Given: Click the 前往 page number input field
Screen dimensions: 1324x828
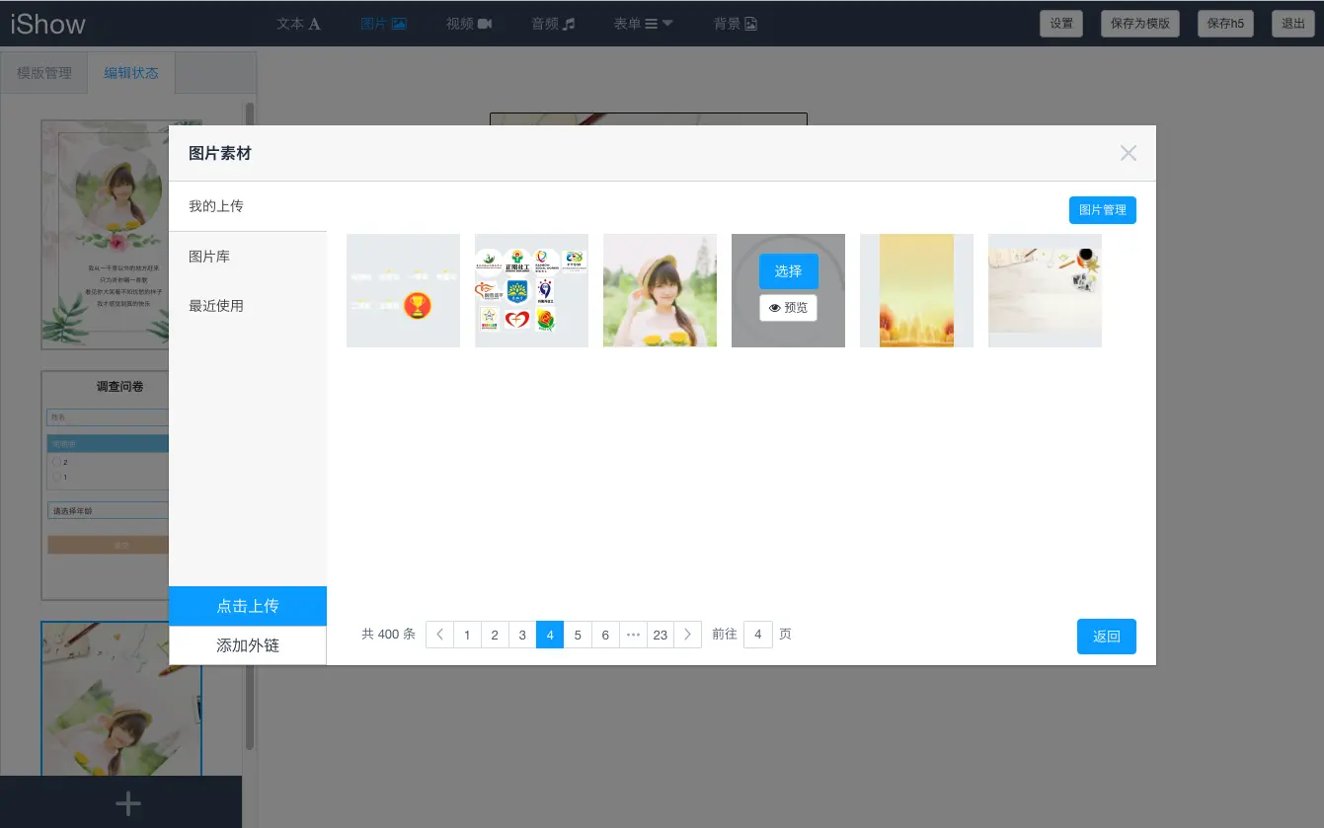Looking at the screenshot, I should 758,635.
